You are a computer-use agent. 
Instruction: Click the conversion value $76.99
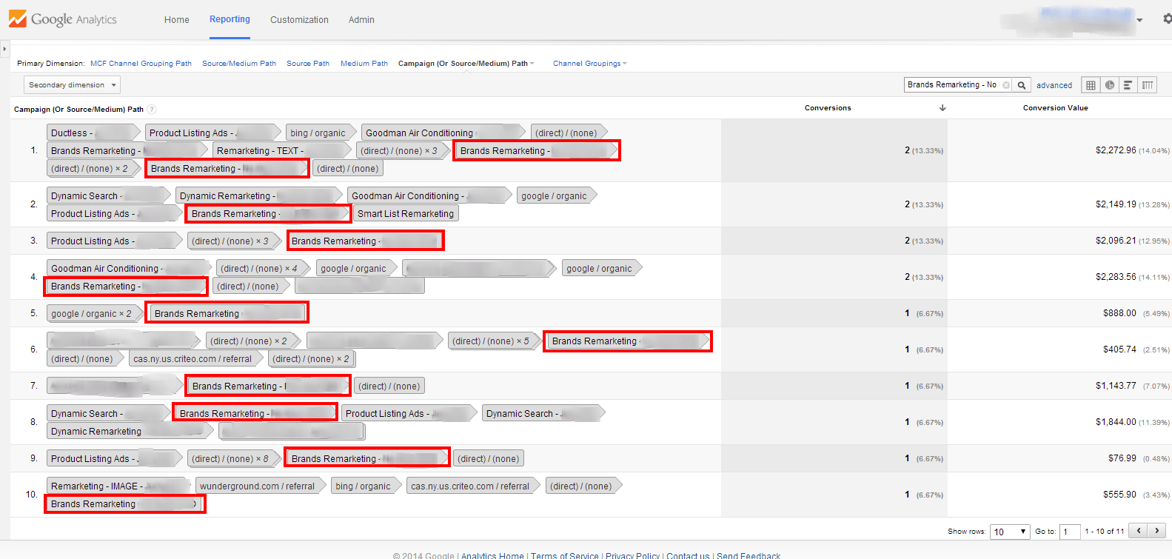[1122, 458]
